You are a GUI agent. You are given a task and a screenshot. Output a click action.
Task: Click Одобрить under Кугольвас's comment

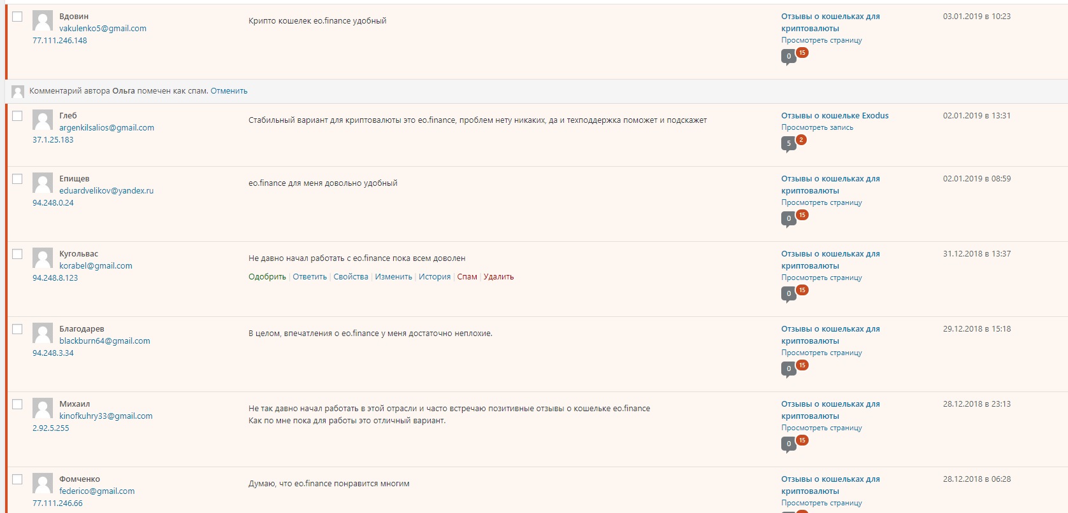[x=267, y=277]
